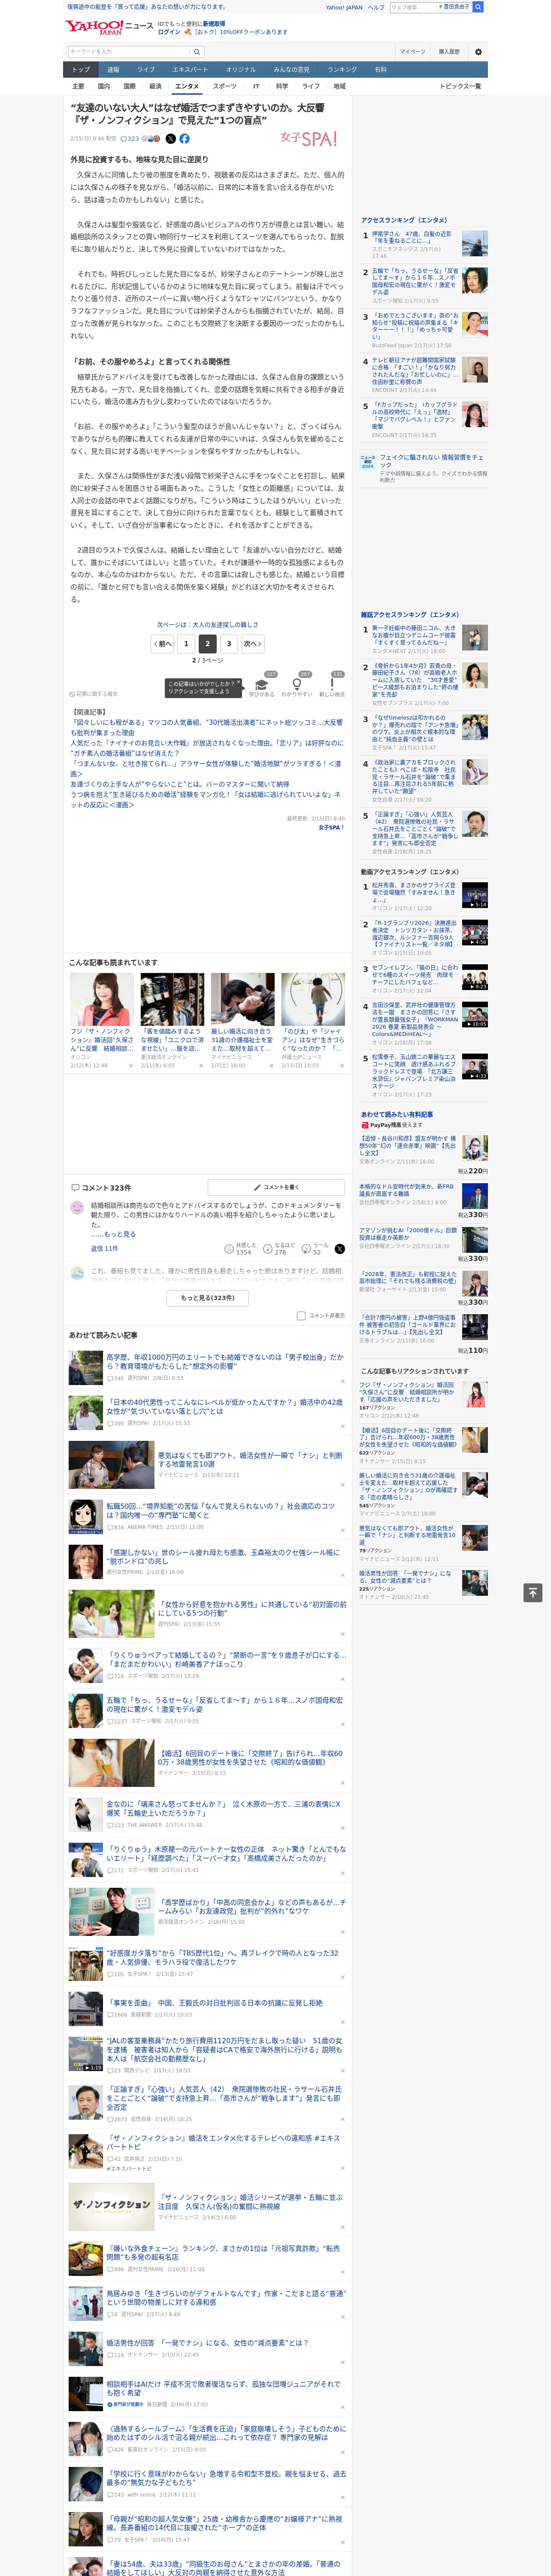This screenshot has height=2576, width=551.
Task: Click もっと見る(323件) comments button
Action: click(208, 1298)
